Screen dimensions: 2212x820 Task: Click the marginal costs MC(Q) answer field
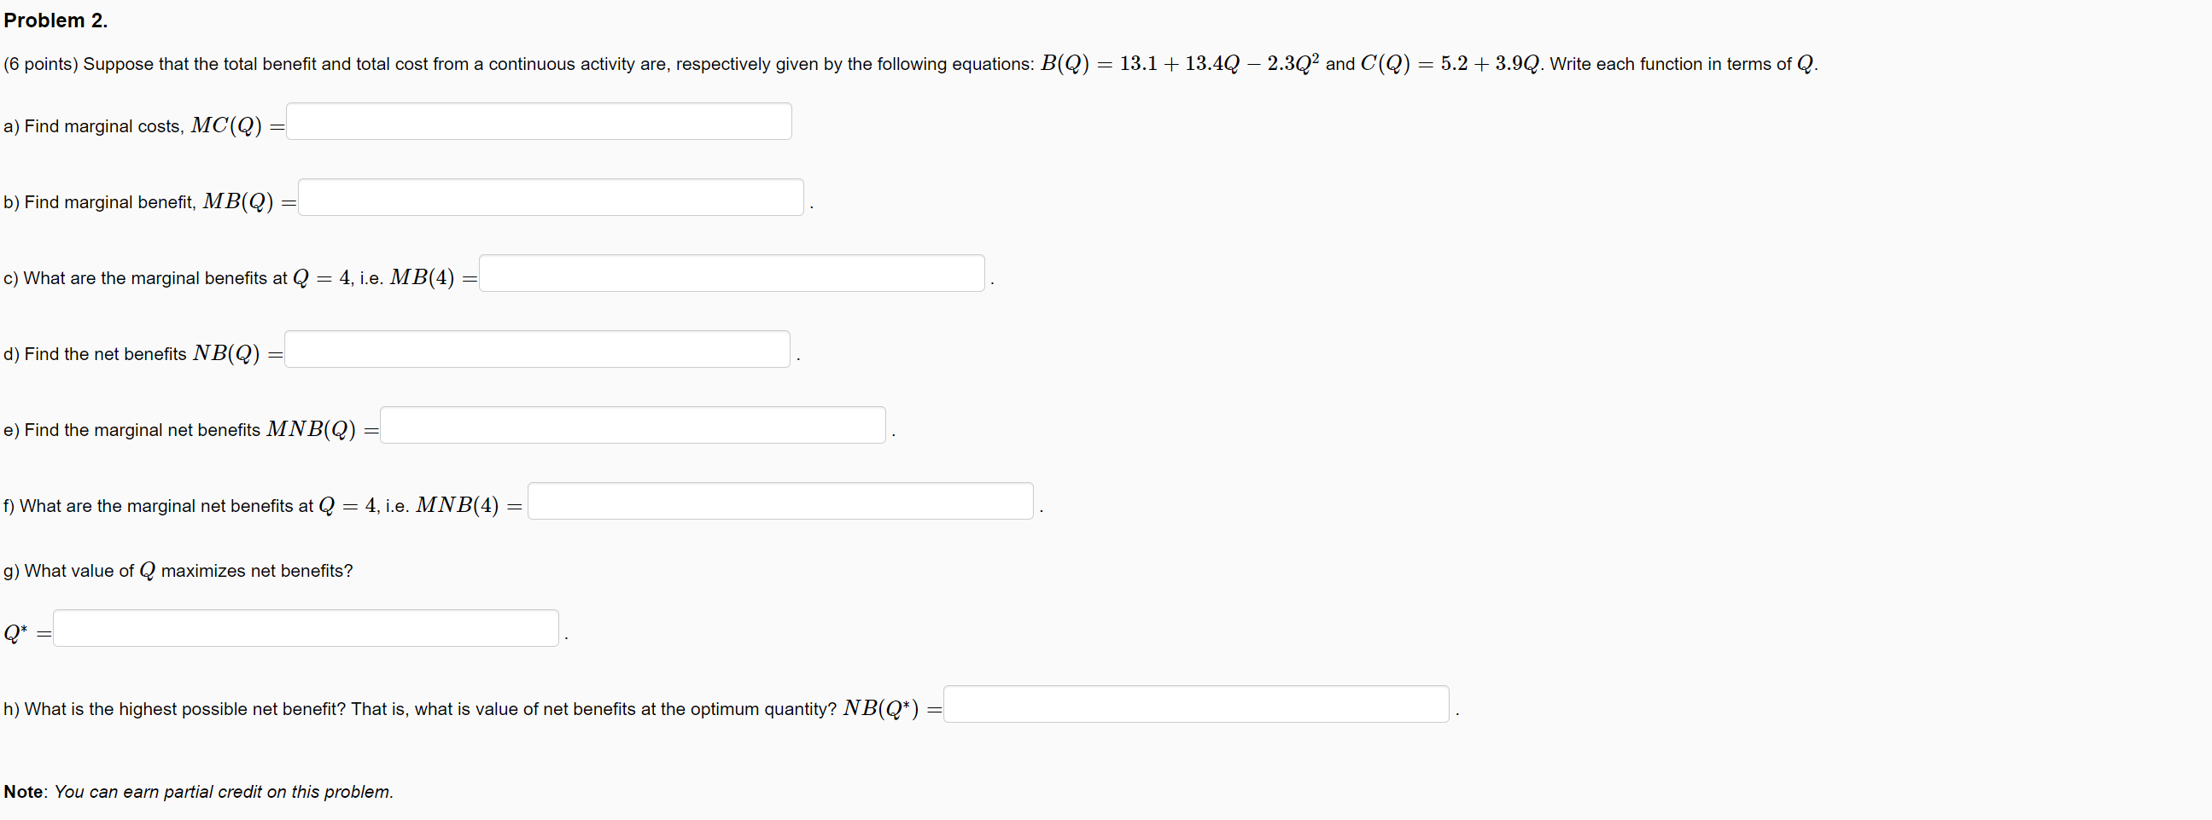(x=537, y=121)
